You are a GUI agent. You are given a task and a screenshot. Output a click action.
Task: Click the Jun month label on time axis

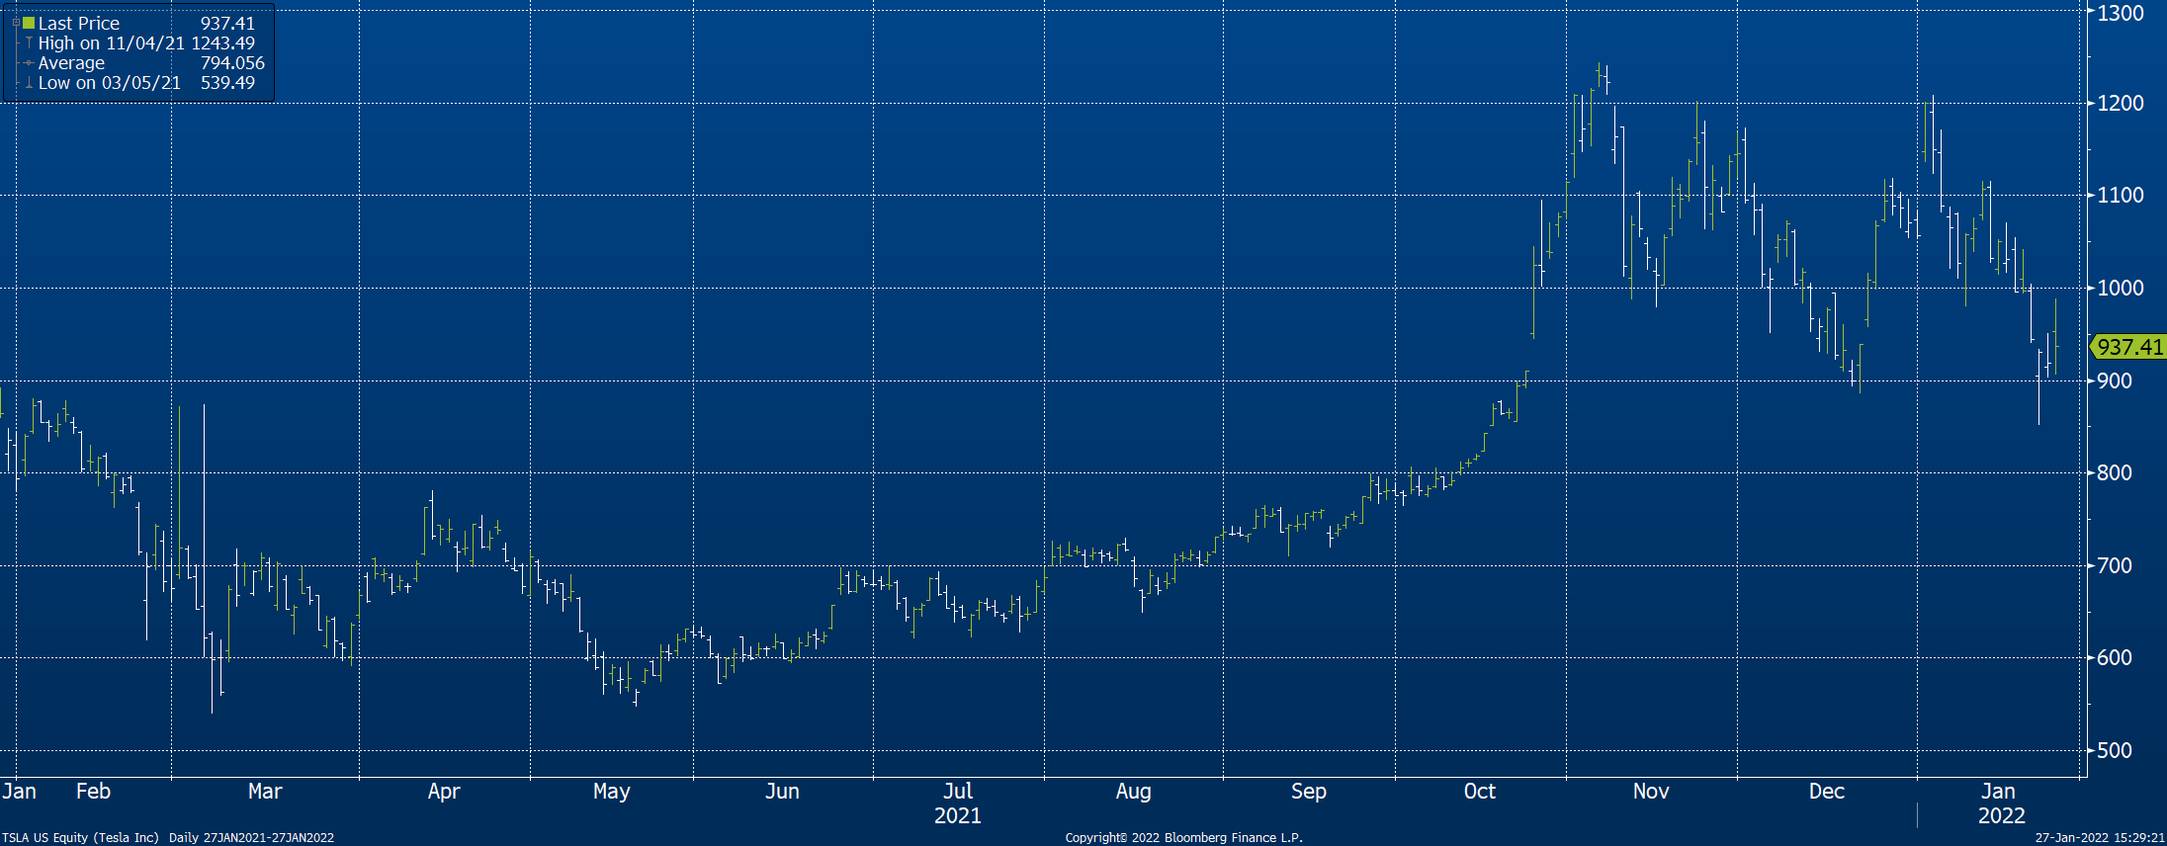782,791
